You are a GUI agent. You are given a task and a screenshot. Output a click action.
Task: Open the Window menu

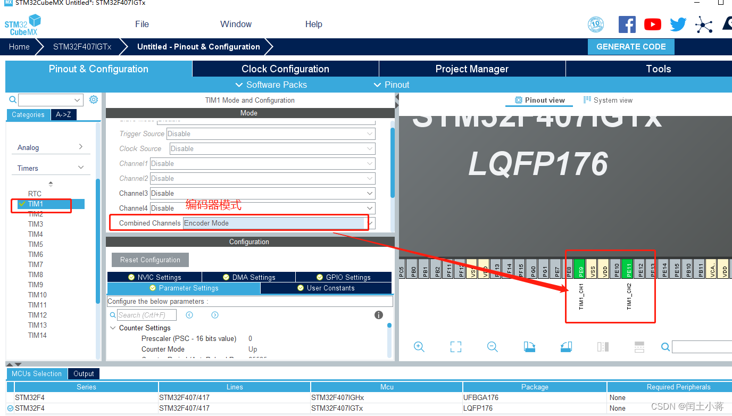(236, 24)
